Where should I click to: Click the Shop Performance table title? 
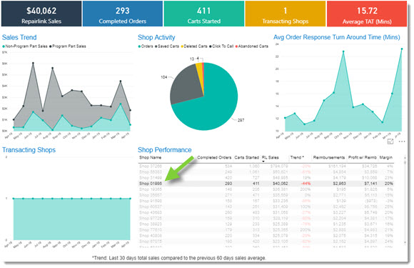point(164,150)
